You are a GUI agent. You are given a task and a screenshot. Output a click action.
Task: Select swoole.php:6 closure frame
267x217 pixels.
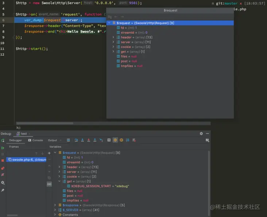(x=26, y=159)
